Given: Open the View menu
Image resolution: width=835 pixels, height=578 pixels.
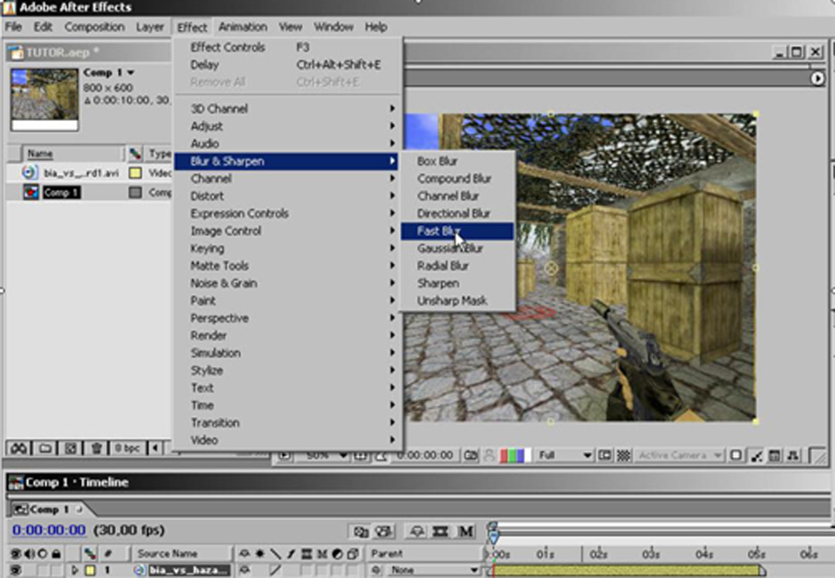Looking at the screenshot, I should pos(291,27).
